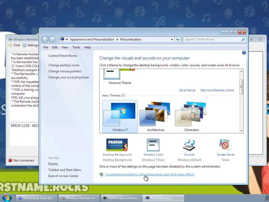The height and width of the screenshot is (202, 269).
Task: Click the red Not connected status icon
Action: (10, 160)
